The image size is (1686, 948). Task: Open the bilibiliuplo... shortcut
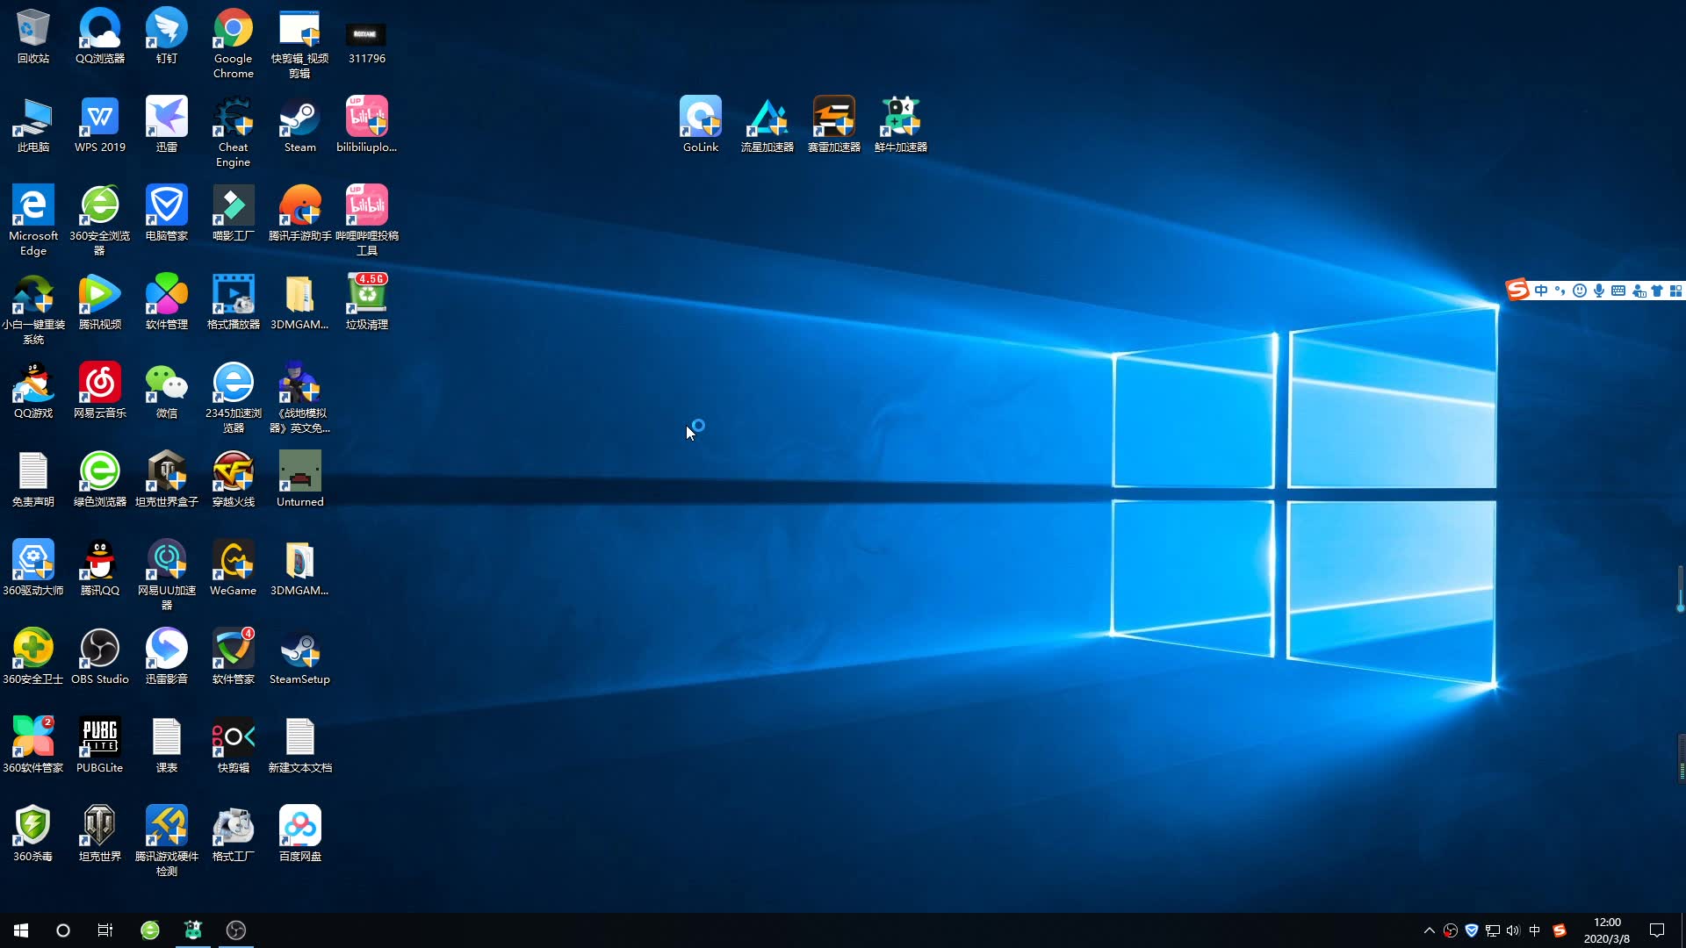pyautogui.click(x=367, y=126)
